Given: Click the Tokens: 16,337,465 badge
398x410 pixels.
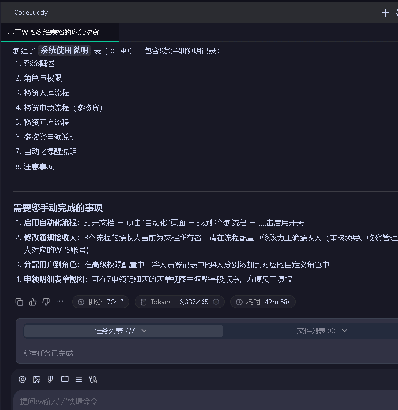Looking at the screenshot, I should click(179, 302).
